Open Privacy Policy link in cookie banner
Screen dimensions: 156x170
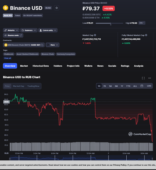[120, 165]
